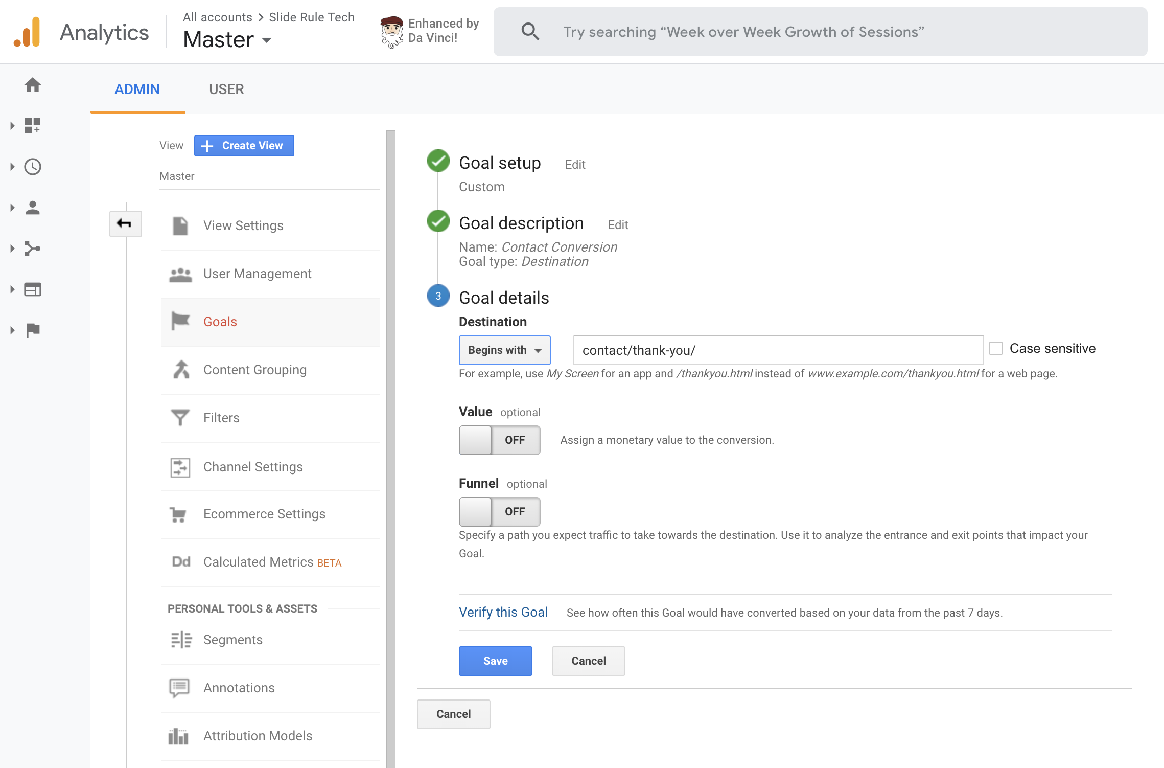Toggle the Value switch on
The height and width of the screenshot is (768, 1164).
click(x=499, y=440)
